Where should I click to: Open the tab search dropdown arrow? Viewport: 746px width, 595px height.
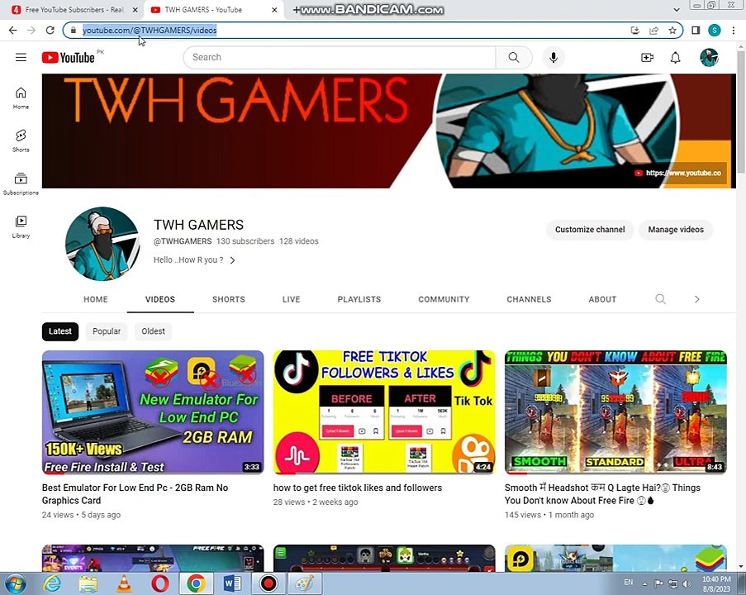click(x=677, y=10)
